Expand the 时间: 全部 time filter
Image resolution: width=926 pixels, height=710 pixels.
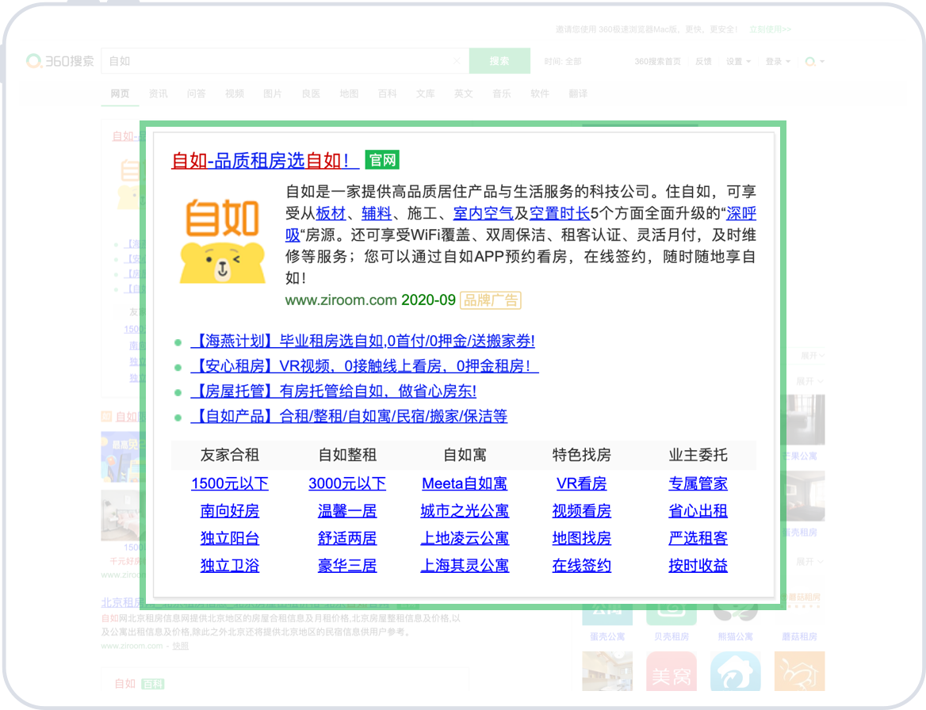coord(562,62)
